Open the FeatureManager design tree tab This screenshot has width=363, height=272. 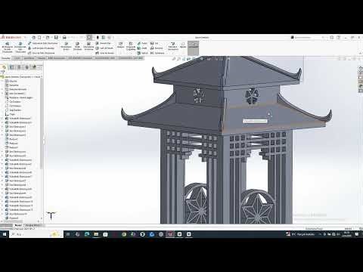(5, 67)
